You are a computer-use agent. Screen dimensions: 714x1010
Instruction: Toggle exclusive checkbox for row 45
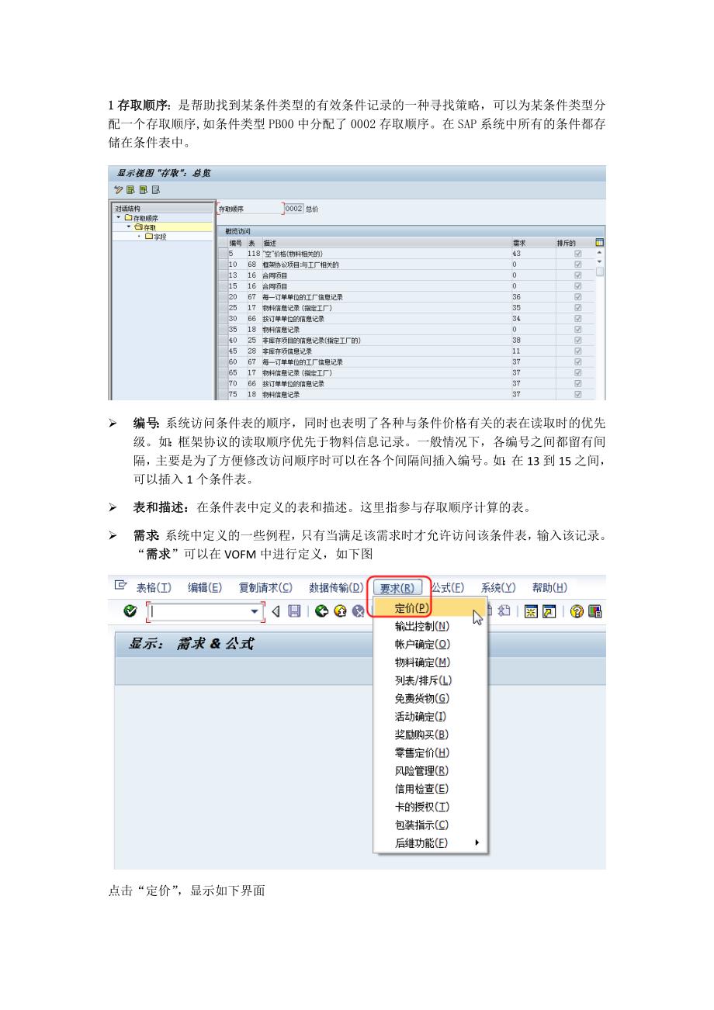tap(577, 351)
